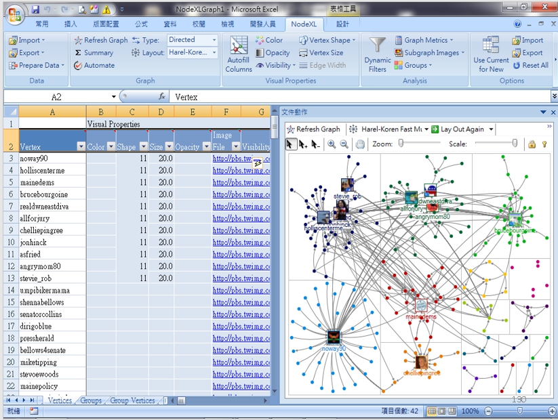The image size is (558, 420).
Task: Open the Groups dropdown
Action: click(413, 66)
